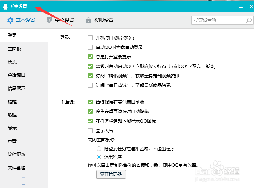Uncheck 停靠在桌面边缘时自动隐藏

(90, 112)
